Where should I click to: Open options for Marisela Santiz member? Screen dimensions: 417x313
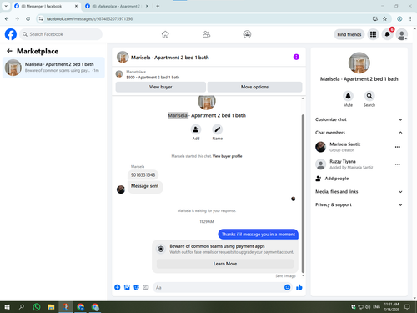(398, 147)
